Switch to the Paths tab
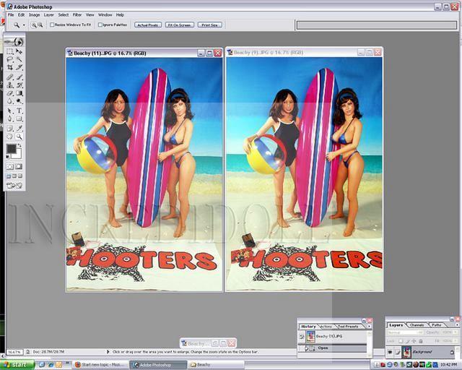The height and width of the screenshot is (370, 462). point(437,325)
